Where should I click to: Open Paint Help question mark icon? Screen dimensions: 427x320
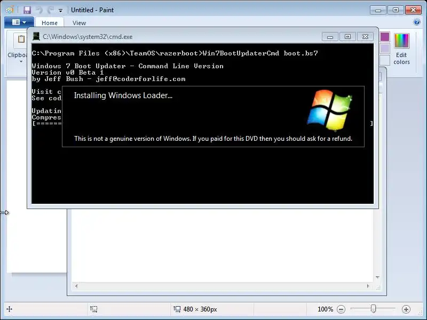tap(417, 22)
